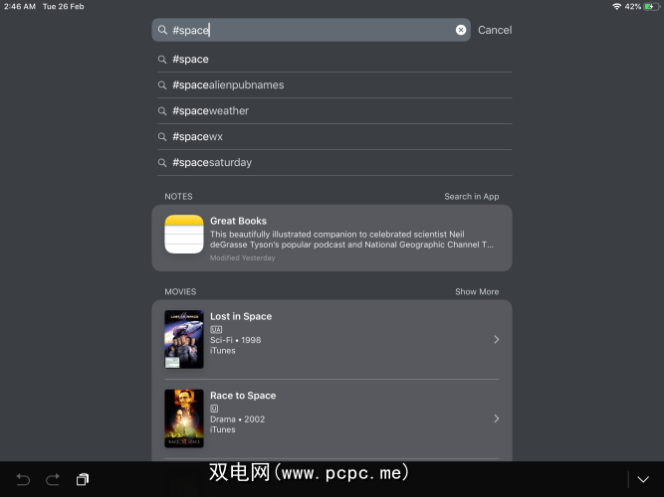This screenshot has width=664, height=497.
Task: Tap the undo arrow icon
Action: pyautogui.click(x=23, y=479)
